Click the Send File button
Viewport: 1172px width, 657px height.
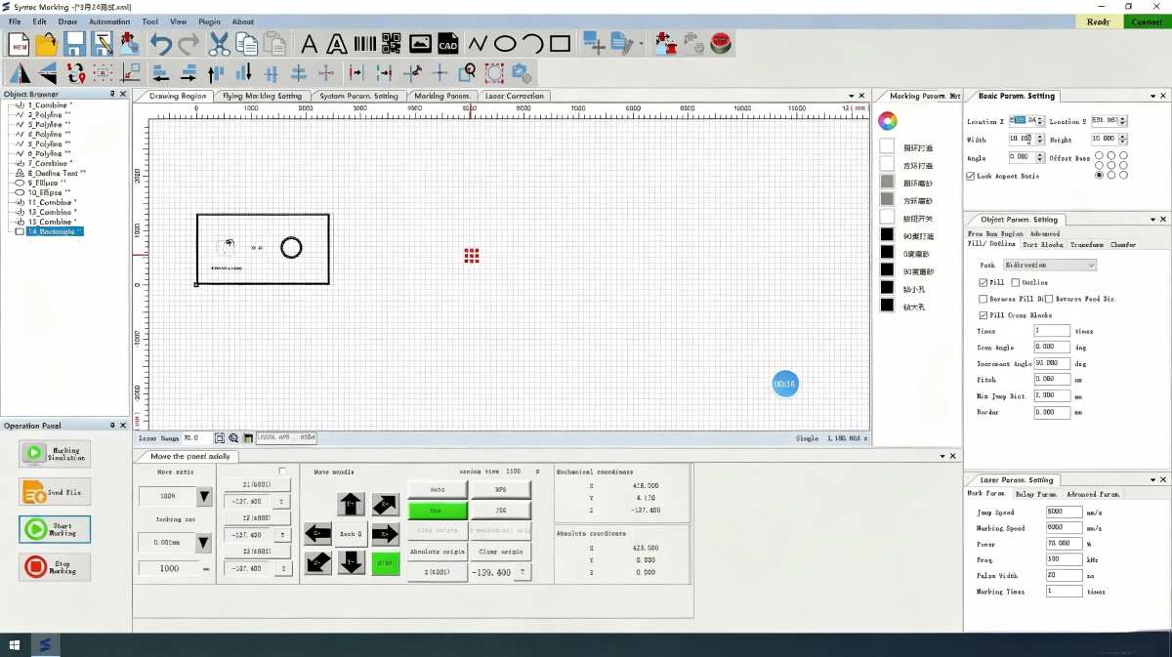tap(55, 492)
